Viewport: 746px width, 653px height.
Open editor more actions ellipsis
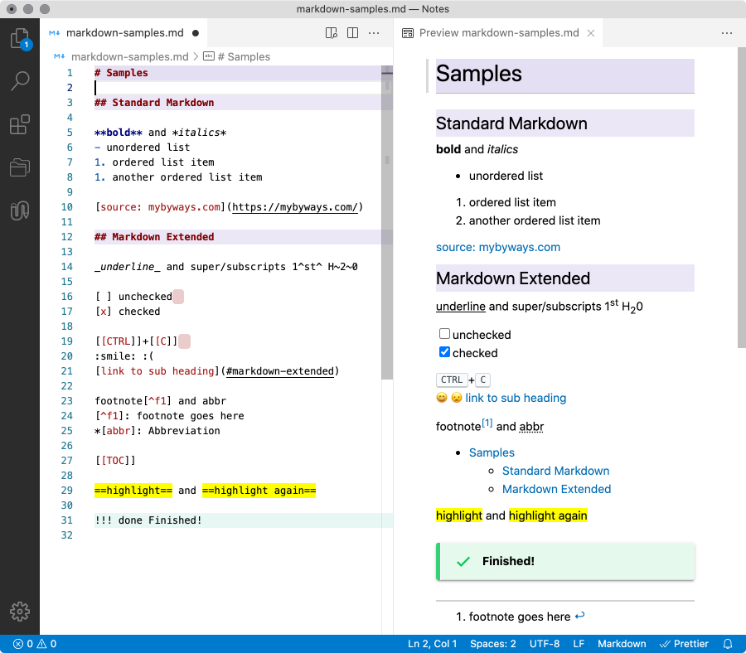[x=374, y=33]
